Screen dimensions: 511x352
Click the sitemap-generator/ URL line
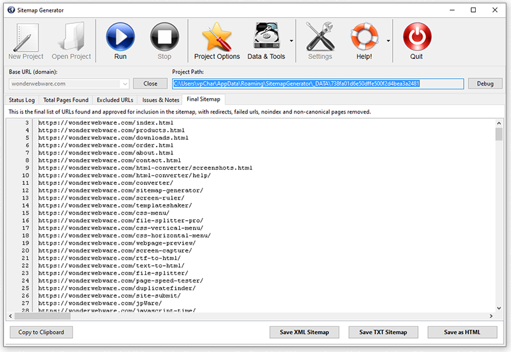pyautogui.click(x=121, y=190)
